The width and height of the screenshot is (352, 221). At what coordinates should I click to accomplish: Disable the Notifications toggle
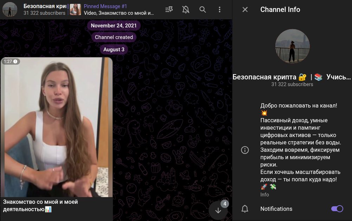[337, 209]
